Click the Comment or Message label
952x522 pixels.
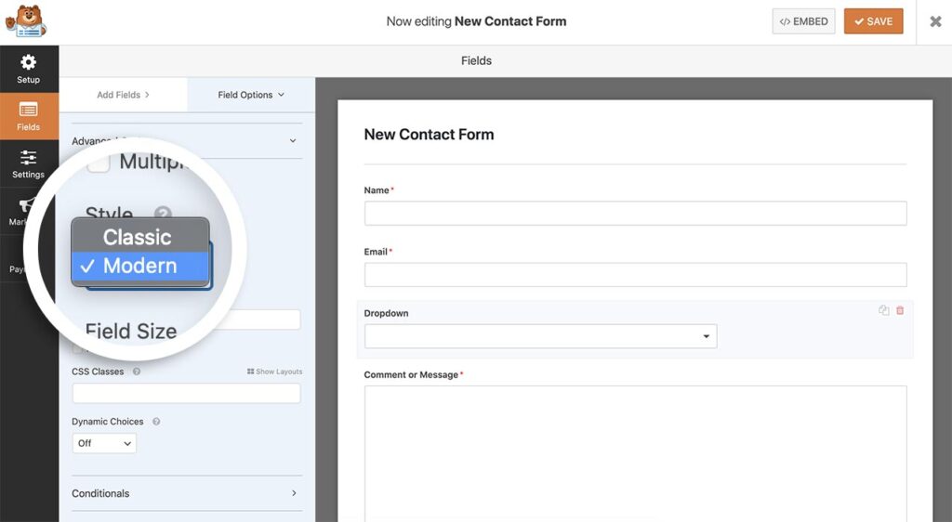[411, 374]
